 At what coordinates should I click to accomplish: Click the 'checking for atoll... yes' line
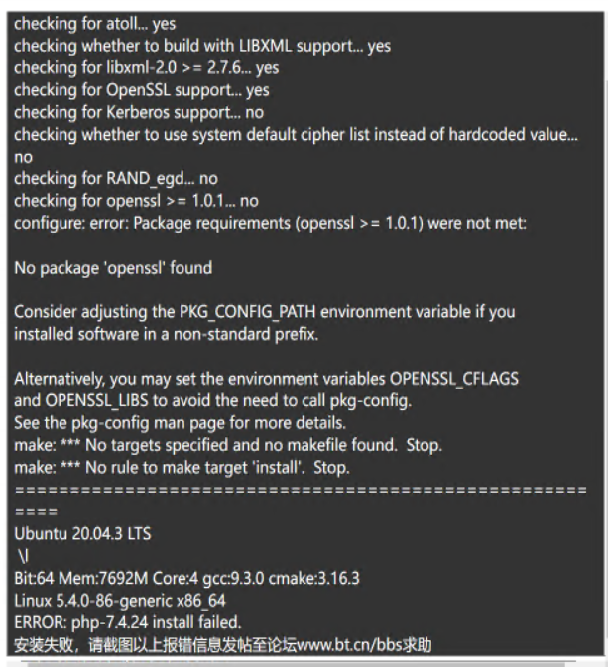click(94, 24)
